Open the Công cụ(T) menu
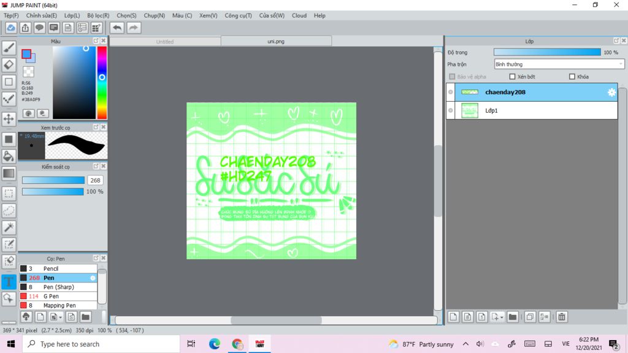 coord(238,15)
